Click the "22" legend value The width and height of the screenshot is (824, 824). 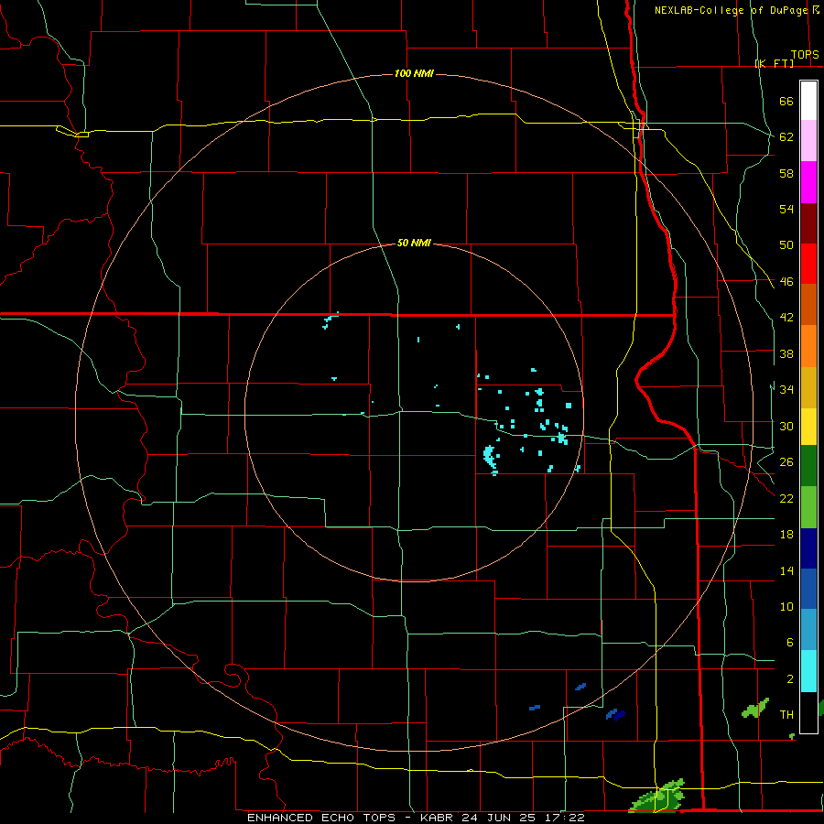click(x=786, y=498)
